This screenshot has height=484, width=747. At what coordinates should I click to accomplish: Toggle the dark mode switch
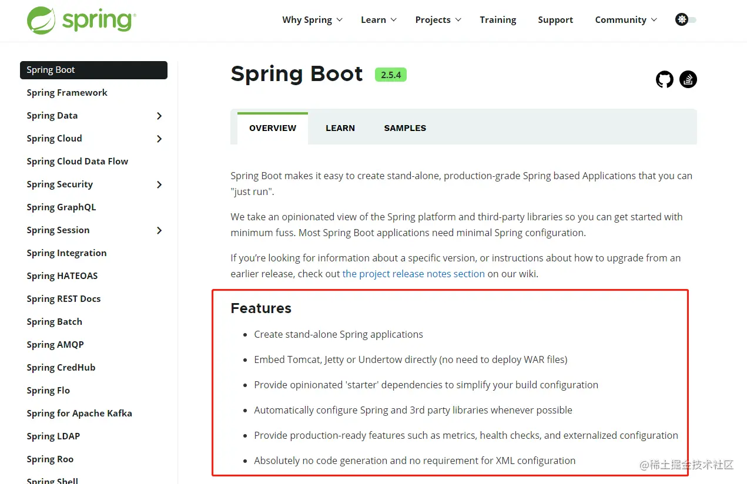[686, 20]
